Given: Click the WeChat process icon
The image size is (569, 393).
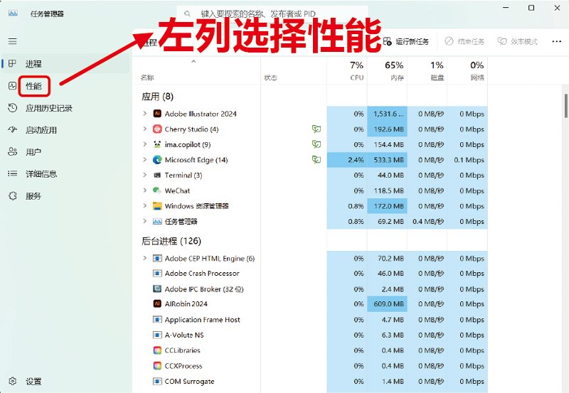Looking at the screenshot, I should click(157, 190).
